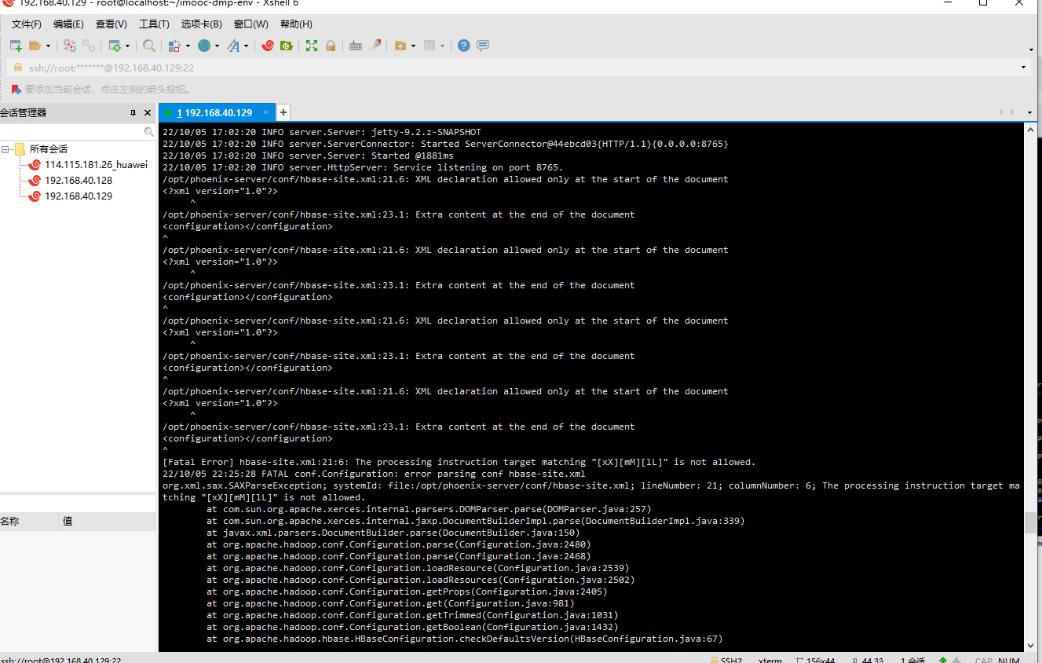Click the lock screen padlock icon
The height and width of the screenshot is (663, 1042).
tap(331, 46)
